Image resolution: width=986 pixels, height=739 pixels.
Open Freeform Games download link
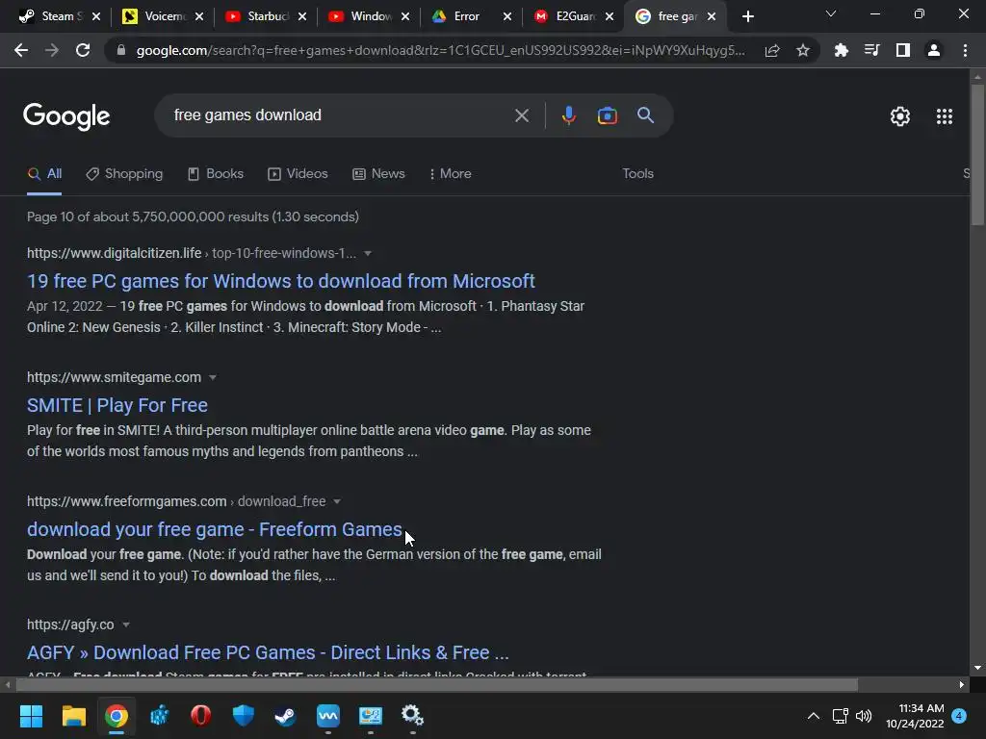click(x=215, y=529)
